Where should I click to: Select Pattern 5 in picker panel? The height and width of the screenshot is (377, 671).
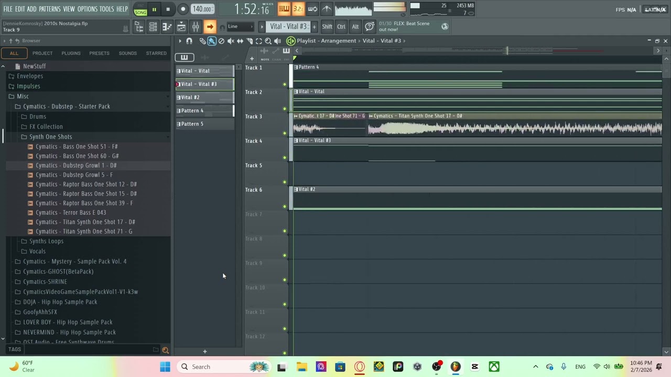click(x=204, y=124)
